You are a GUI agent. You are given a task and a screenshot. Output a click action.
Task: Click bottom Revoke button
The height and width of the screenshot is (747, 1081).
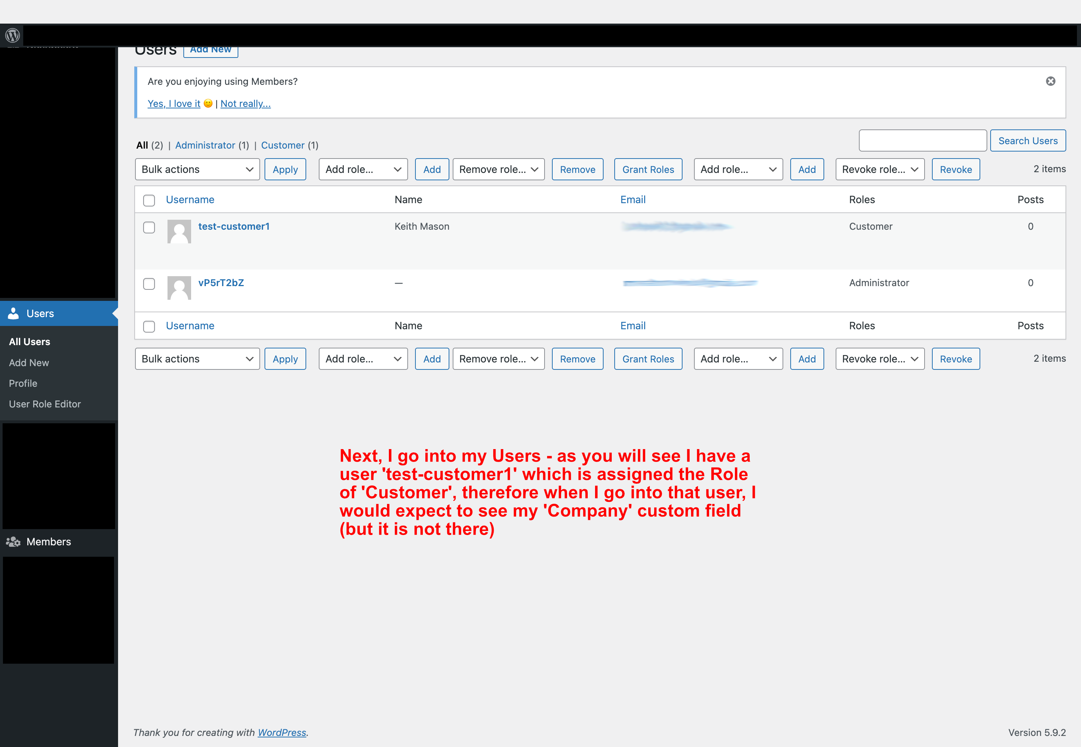click(x=956, y=359)
